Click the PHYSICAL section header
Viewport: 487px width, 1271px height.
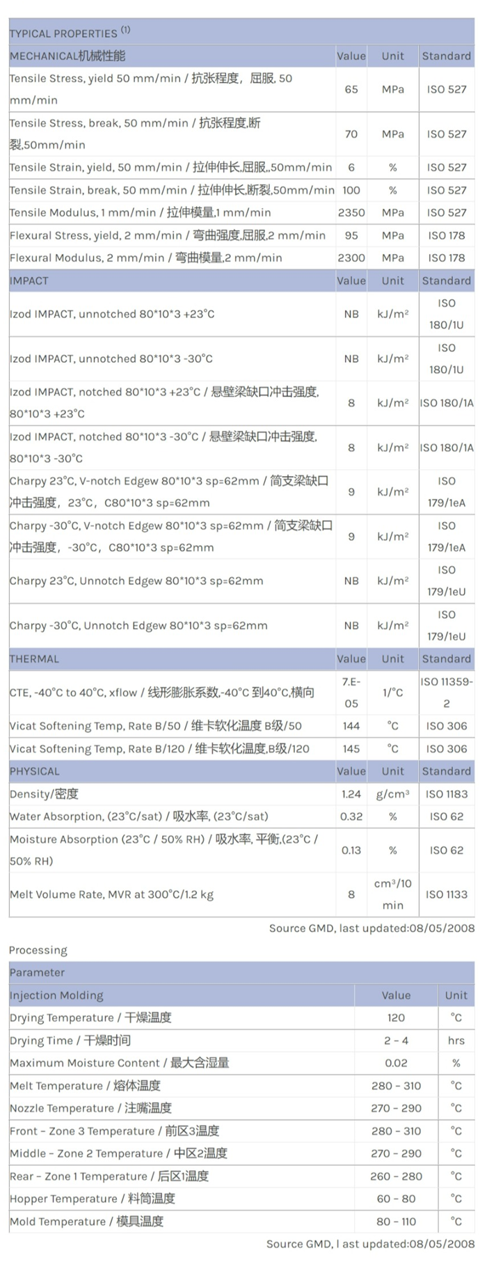click(x=35, y=771)
